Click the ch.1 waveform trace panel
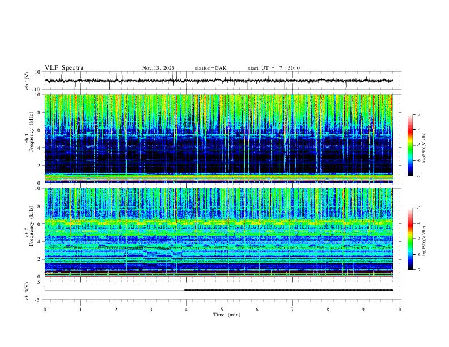449x347 pixels. coord(222,81)
